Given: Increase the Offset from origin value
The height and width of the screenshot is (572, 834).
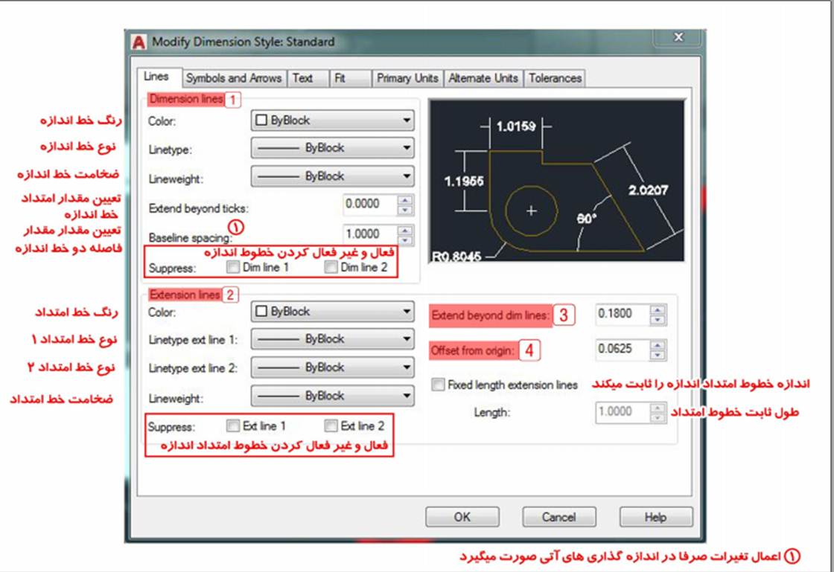Looking at the screenshot, I should [658, 346].
